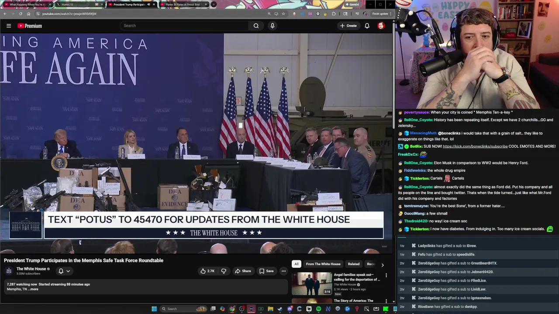Select the Related filter chip
Viewport: 559px width, 314px height.
pos(354,264)
